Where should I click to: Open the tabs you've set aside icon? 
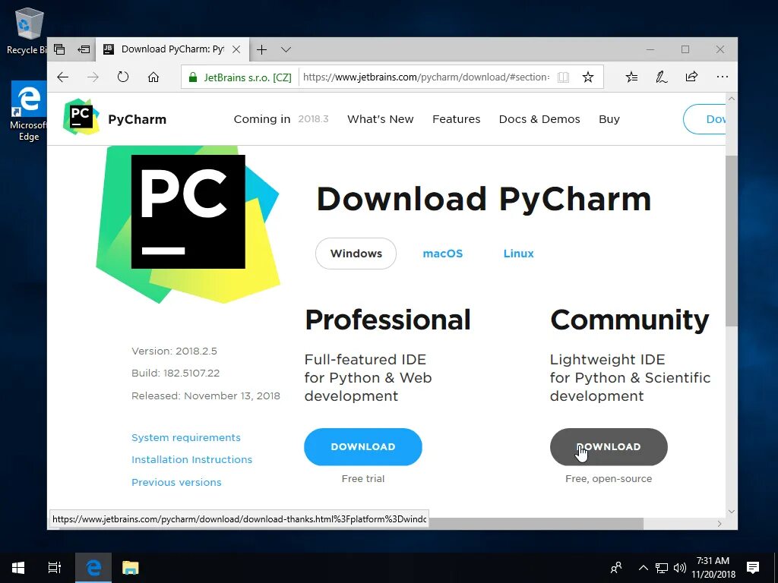click(59, 49)
